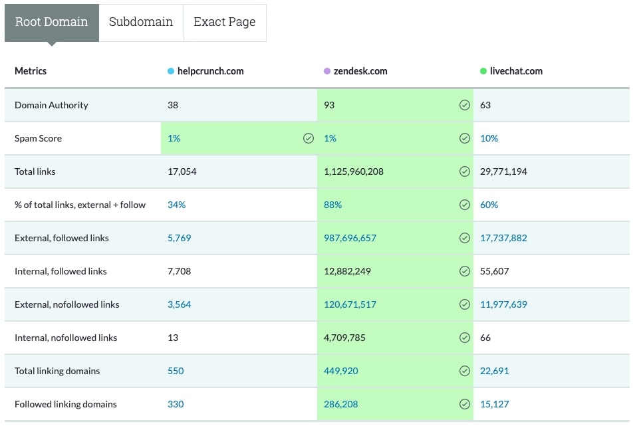Screen dimensions: 641x428
Task: Click the livechat.com column header
Action: coord(516,71)
